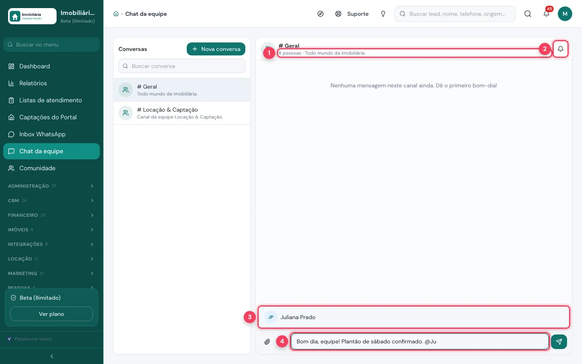Image resolution: width=582 pixels, height=364 pixels.
Task: Focus the Buscar no menu field
Action: (x=51, y=44)
